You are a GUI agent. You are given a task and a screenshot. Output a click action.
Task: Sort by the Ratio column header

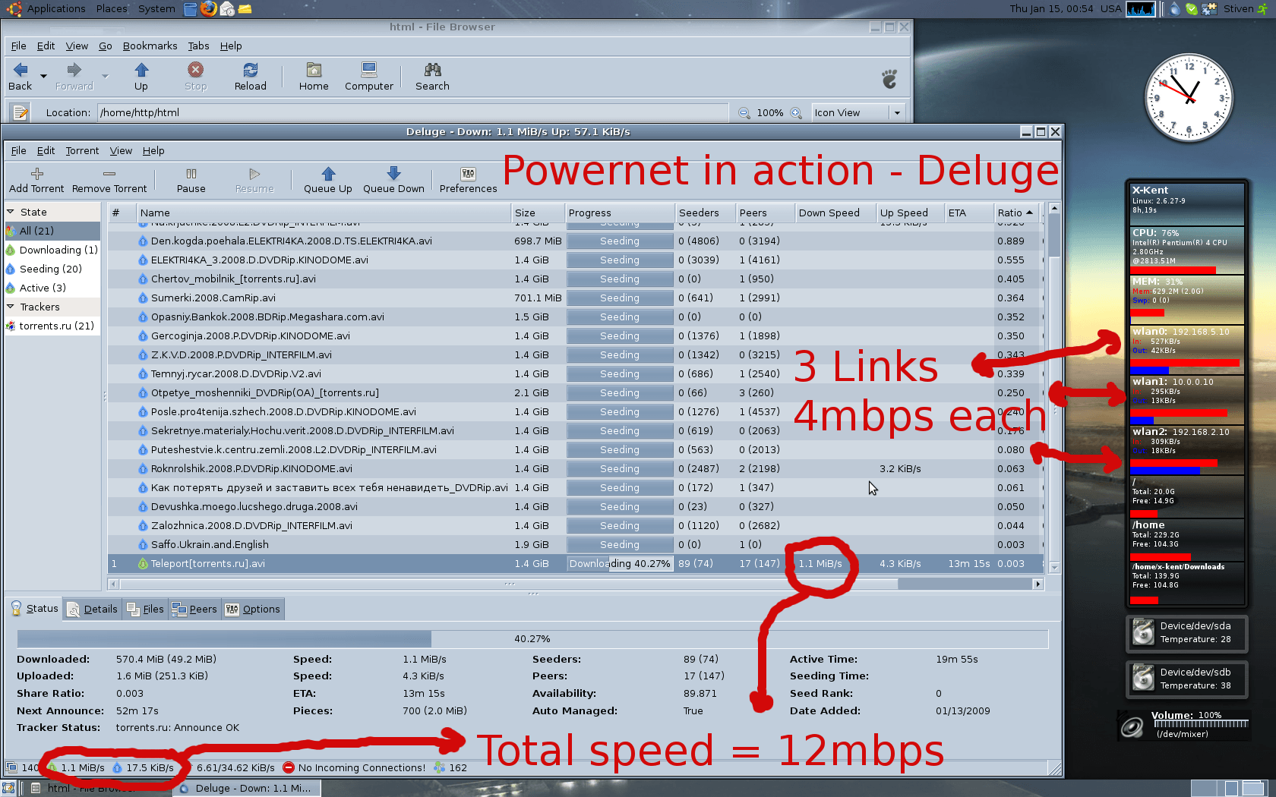pos(1015,213)
